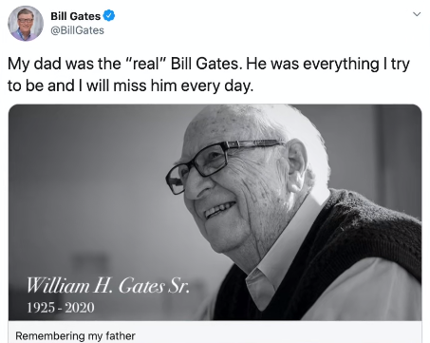Click tweet text line ending with every day
430x343 pixels.
coord(130,86)
